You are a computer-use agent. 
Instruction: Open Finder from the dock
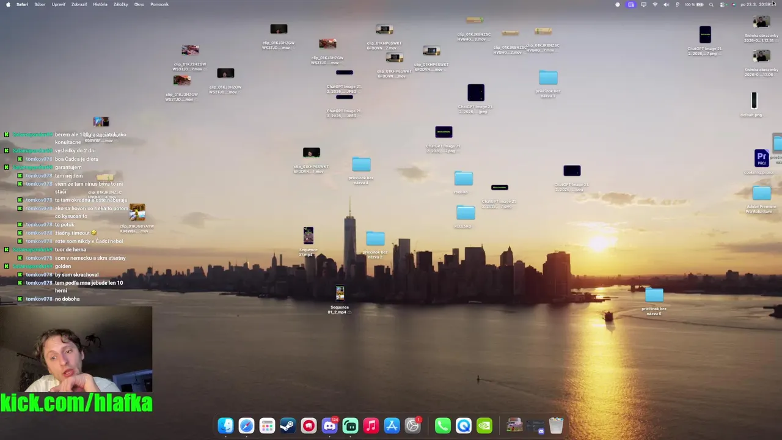click(225, 425)
